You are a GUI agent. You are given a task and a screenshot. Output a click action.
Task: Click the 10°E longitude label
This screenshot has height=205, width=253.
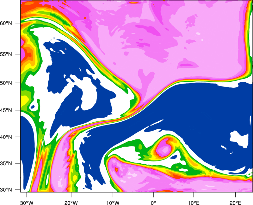tap(194, 203)
